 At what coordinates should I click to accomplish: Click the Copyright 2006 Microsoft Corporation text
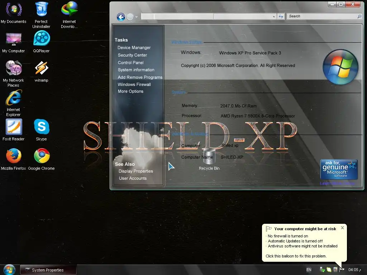[238, 66]
